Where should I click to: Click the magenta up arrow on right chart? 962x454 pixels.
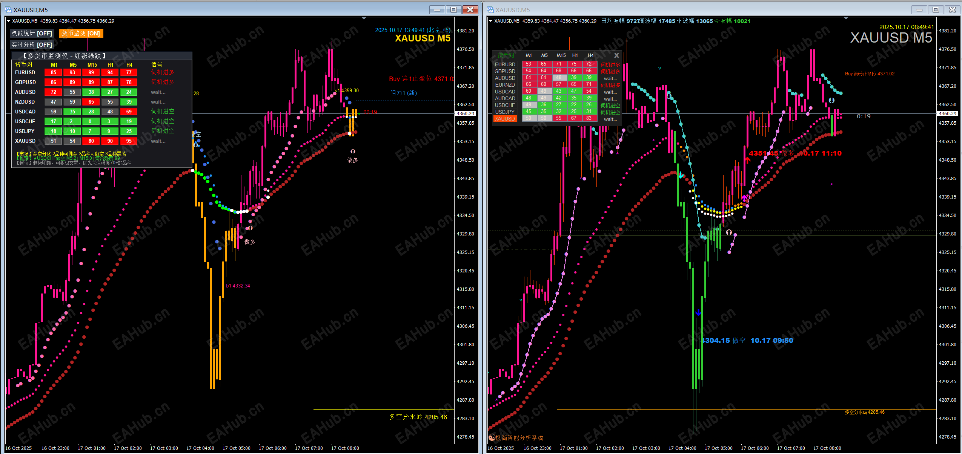744,197
